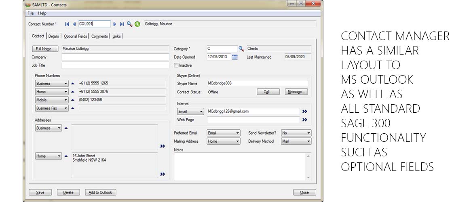Click arrow beside Home phone number

(x=72, y=92)
